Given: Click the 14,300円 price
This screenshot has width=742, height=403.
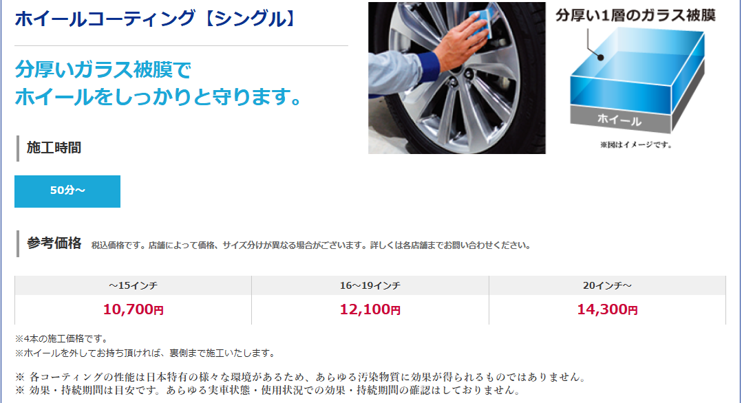Looking at the screenshot, I should 607,310.
